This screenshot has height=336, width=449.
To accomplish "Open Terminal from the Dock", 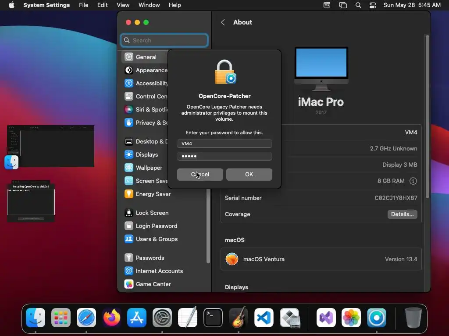I will (213, 318).
